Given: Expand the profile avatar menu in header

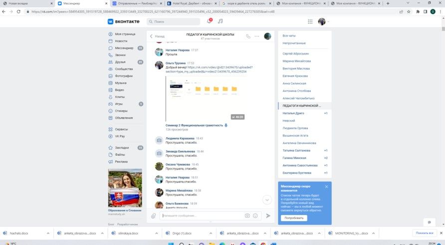Looking at the screenshot, I should (323, 21).
